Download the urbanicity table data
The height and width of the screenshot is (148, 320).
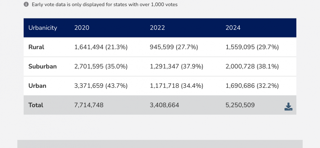pyautogui.click(x=288, y=107)
